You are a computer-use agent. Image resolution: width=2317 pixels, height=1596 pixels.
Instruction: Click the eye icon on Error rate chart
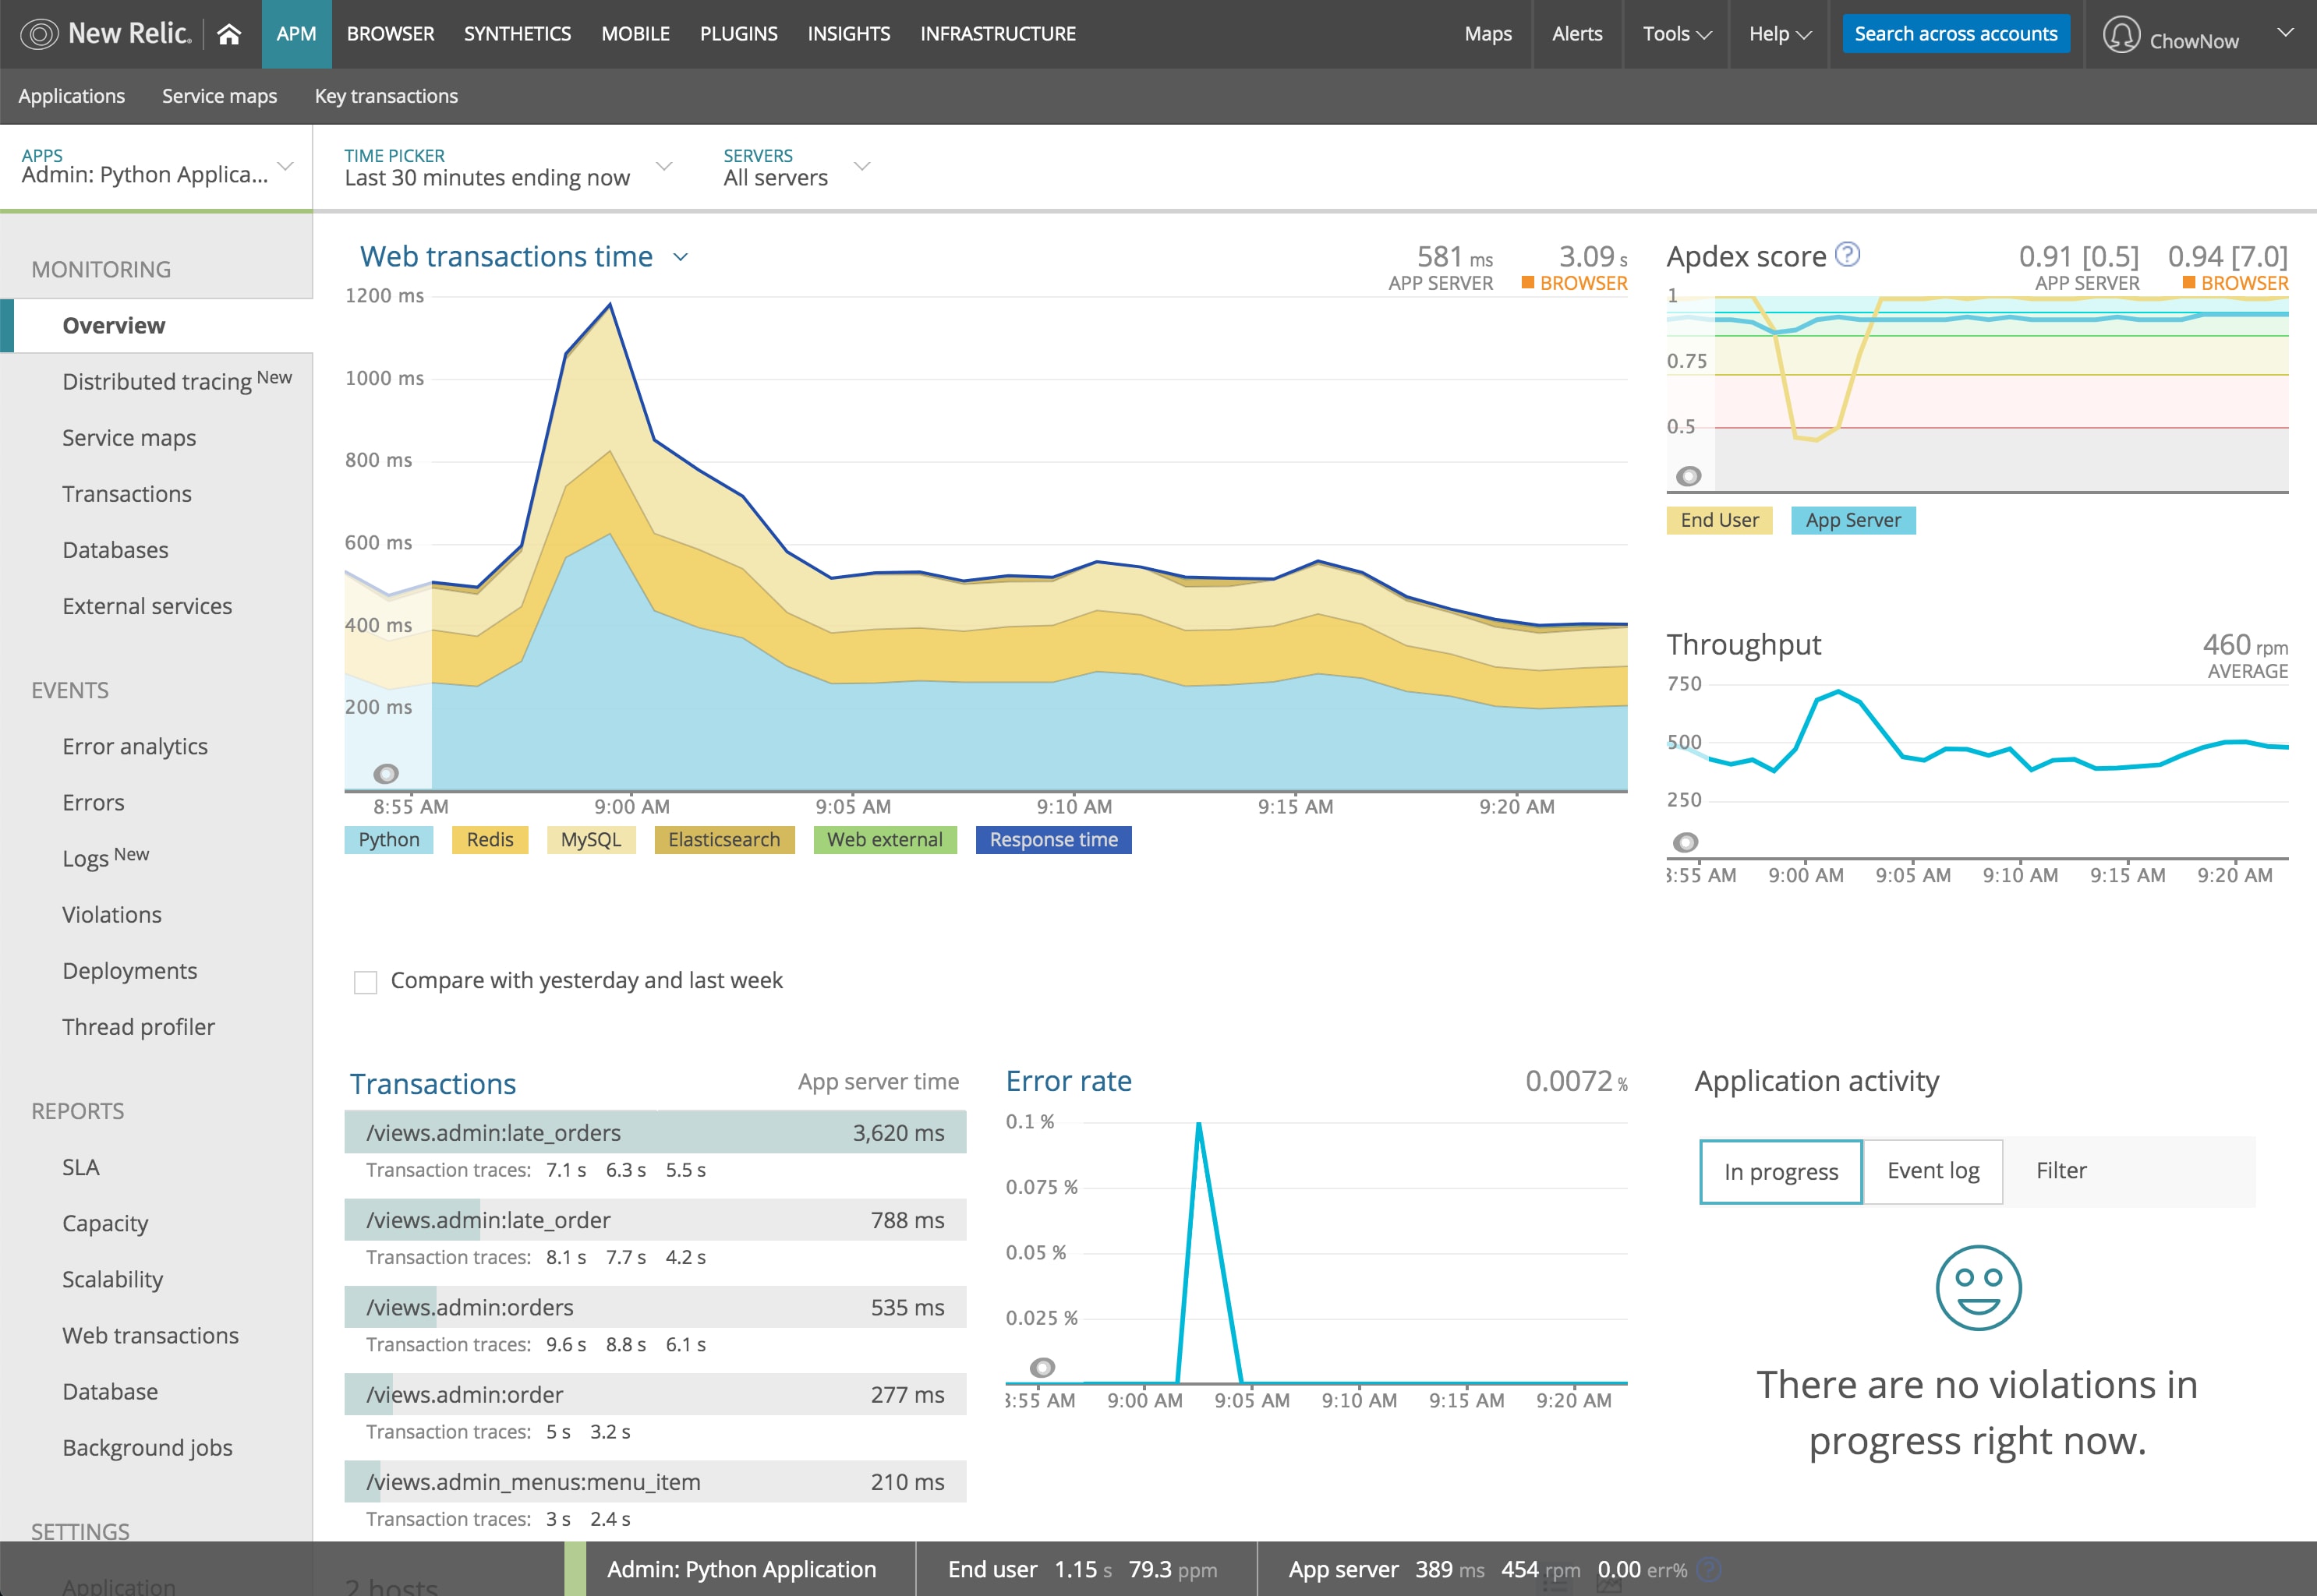coord(1042,1367)
